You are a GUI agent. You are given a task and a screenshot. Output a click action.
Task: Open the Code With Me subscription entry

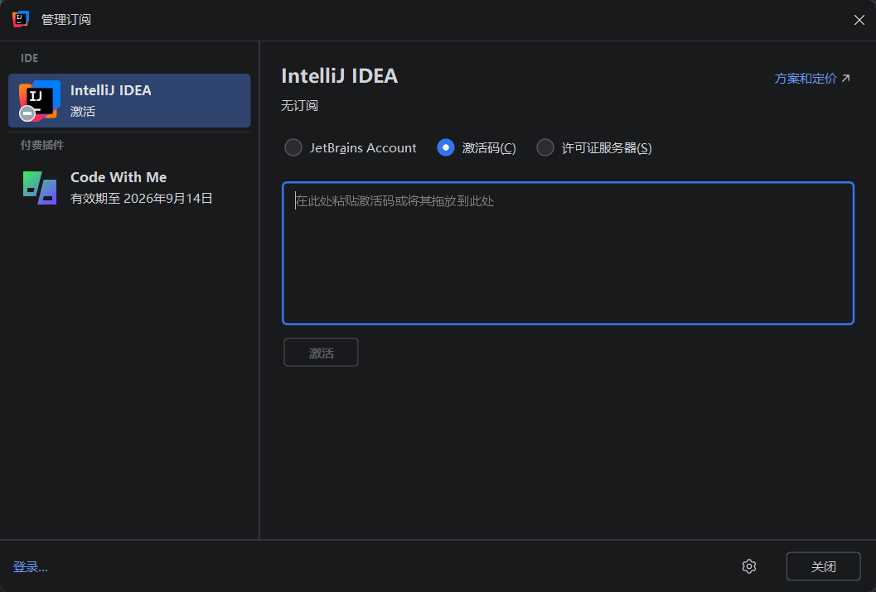(x=129, y=187)
